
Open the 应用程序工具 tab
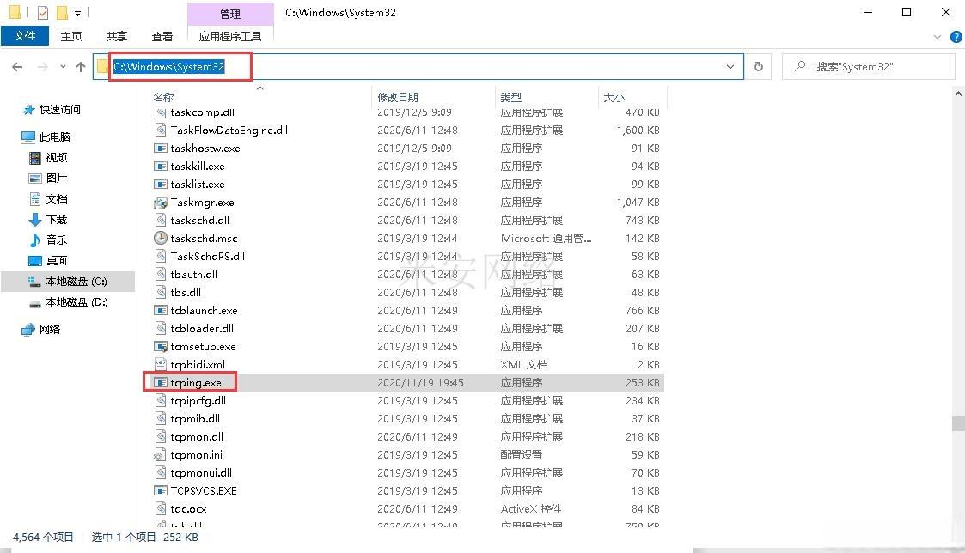click(230, 36)
